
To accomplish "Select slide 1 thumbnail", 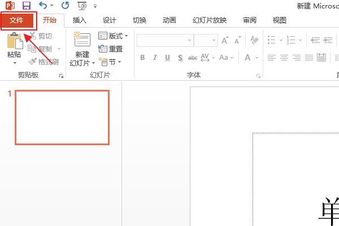I will [62, 118].
